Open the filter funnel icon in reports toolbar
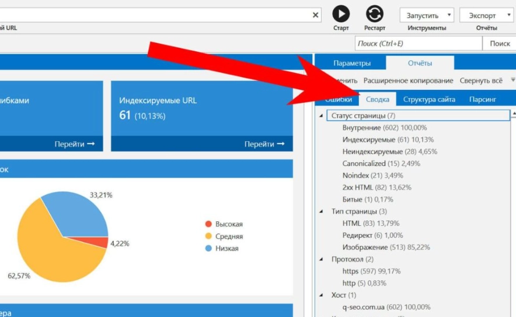 pyautogui.click(x=513, y=81)
